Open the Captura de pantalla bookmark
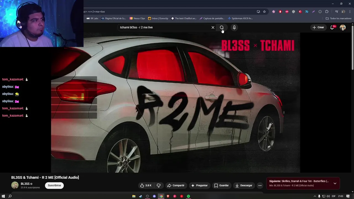The width and height of the screenshot is (354, 199). pos(212,19)
